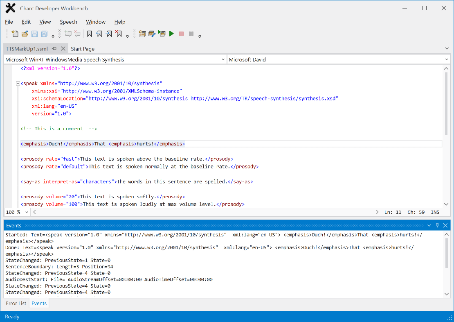Open the Speech menu
This screenshot has height=322, width=454.
pos(68,22)
